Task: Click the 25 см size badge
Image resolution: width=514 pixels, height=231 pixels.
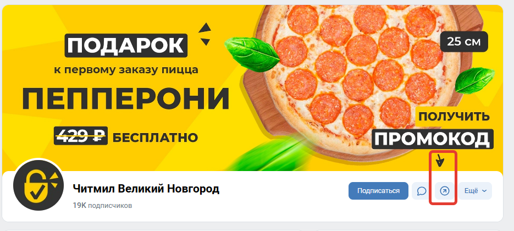Action: 464,42
